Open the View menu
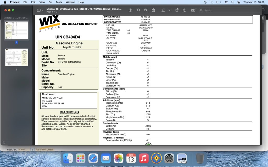The width and height of the screenshot is (268, 167). 42,2
